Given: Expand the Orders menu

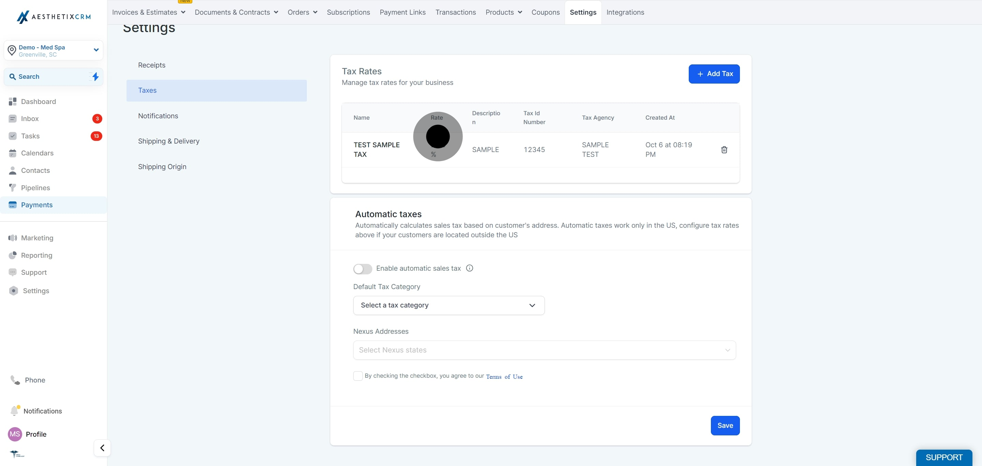Looking at the screenshot, I should click(302, 12).
